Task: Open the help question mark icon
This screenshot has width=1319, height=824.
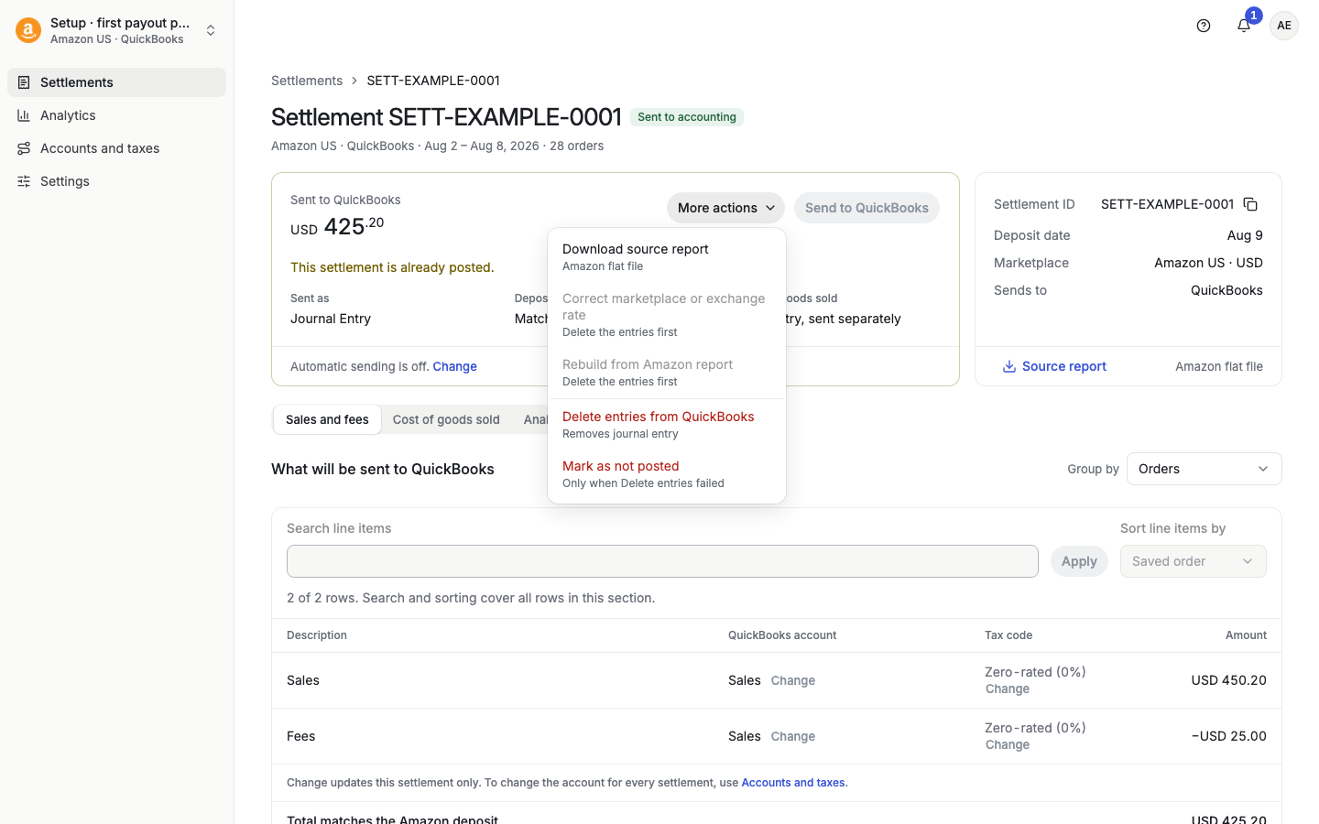Action: coord(1204,26)
